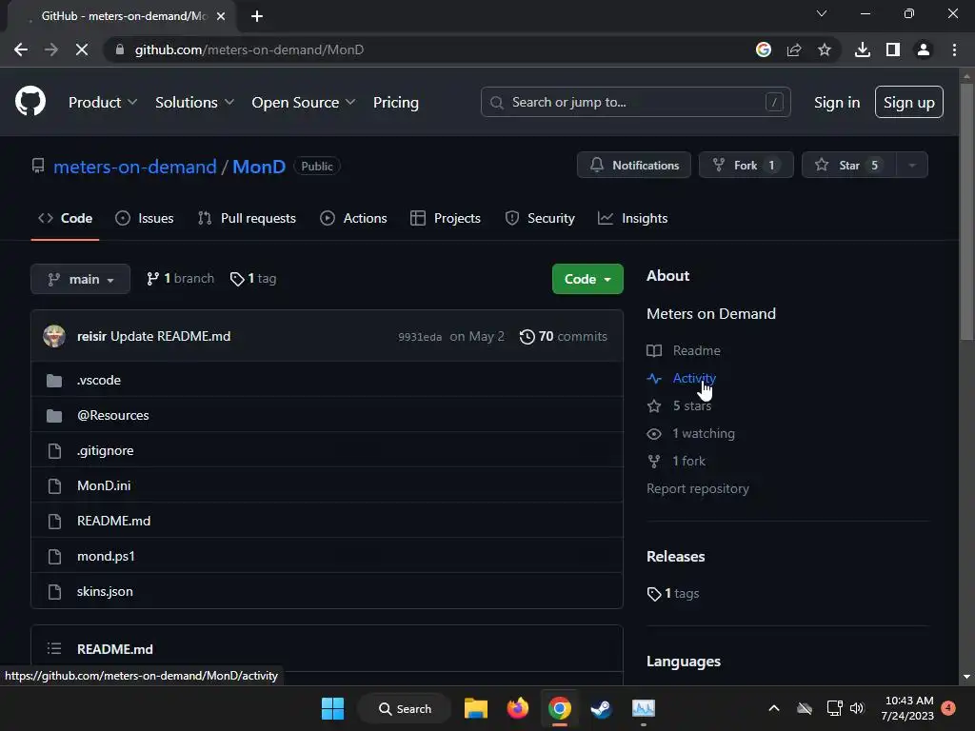Click the volume icon in system tray

tap(857, 708)
